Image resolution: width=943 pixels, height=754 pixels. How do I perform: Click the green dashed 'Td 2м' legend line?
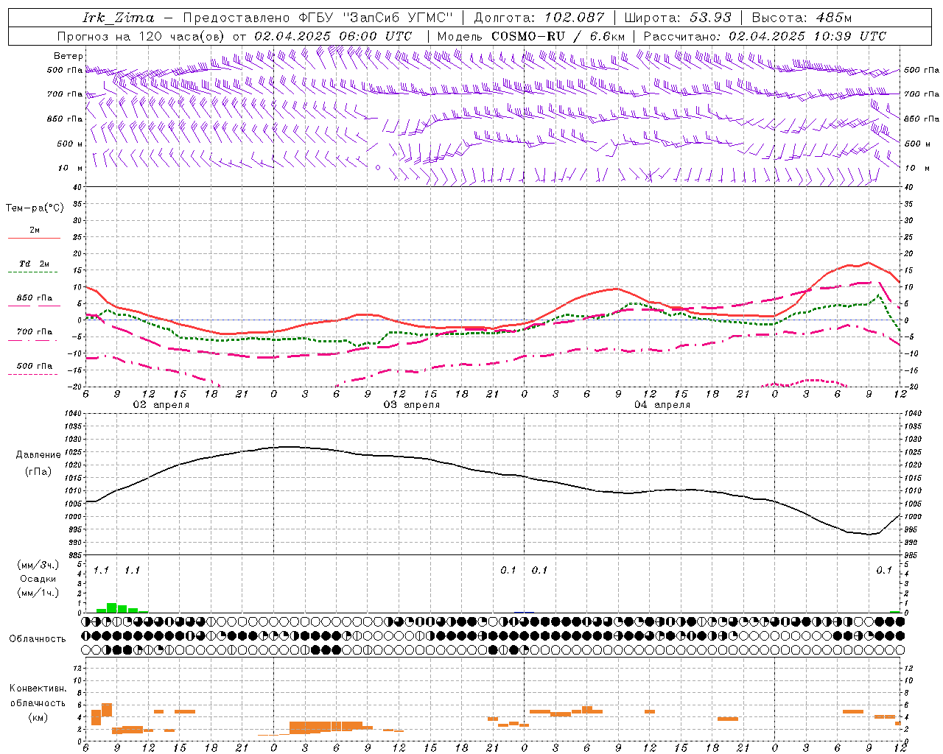34,272
